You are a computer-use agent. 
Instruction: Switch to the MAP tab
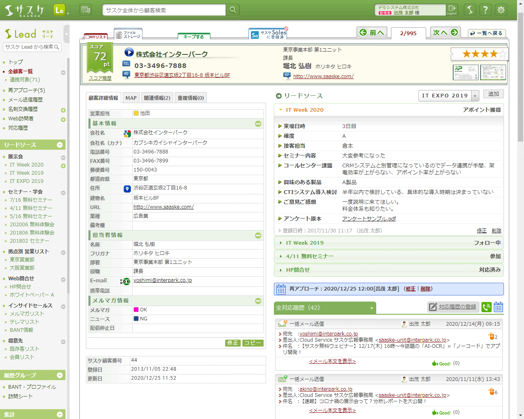click(131, 98)
